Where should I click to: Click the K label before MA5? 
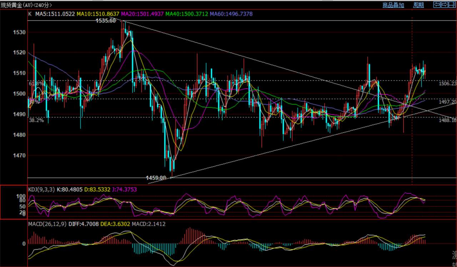(30, 14)
